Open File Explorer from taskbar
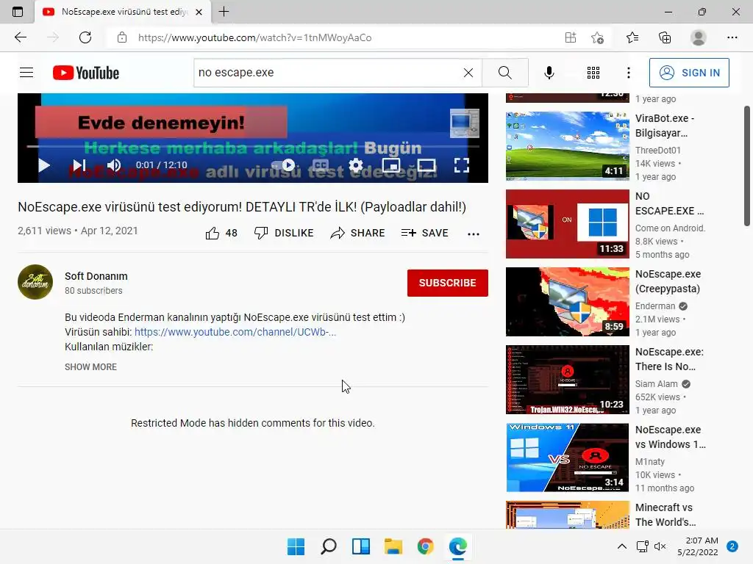 [393, 546]
